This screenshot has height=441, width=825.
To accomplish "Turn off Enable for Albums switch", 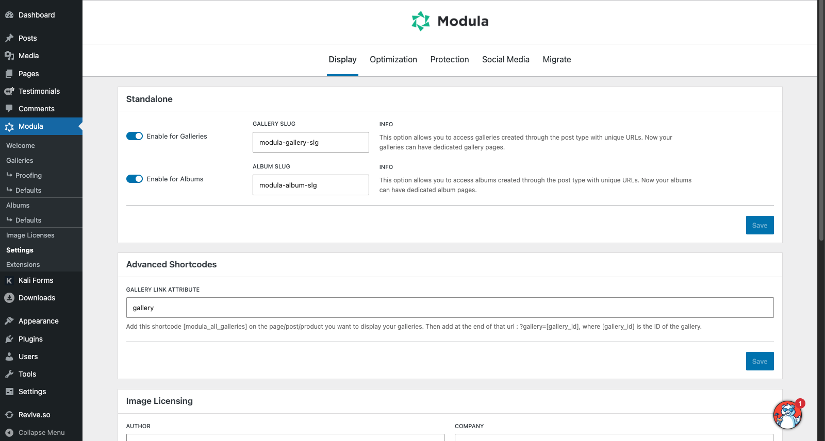I will (135, 179).
